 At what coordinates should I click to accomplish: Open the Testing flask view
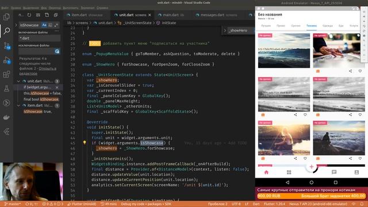pos(6,89)
